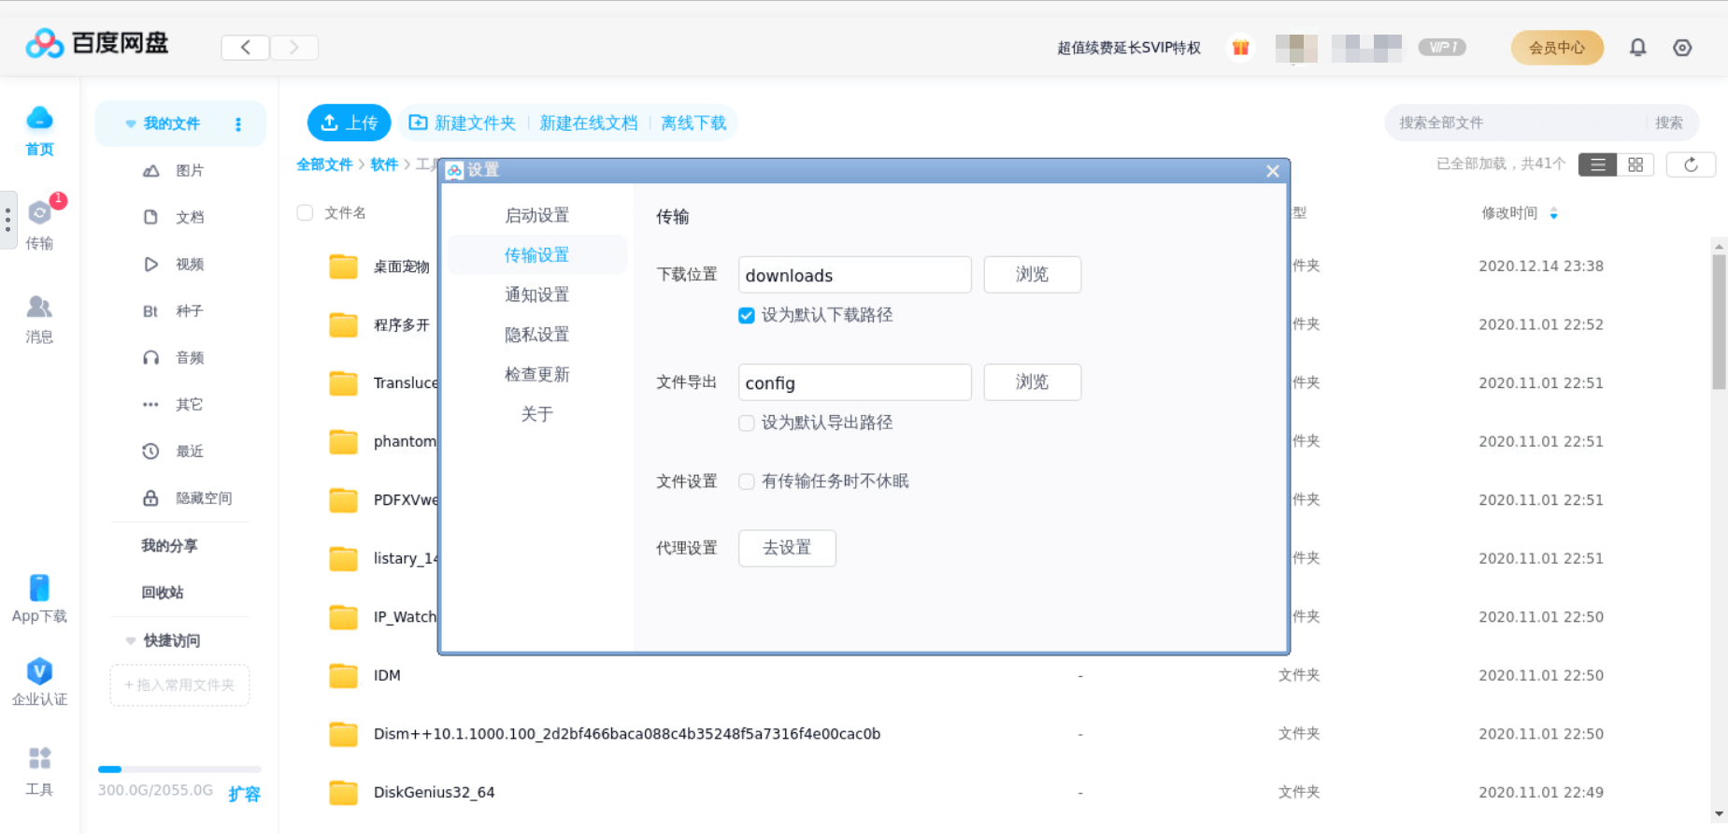Click the 搜索全部文件 search field
The height and width of the screenshot is (834, 1728).
1514,122
